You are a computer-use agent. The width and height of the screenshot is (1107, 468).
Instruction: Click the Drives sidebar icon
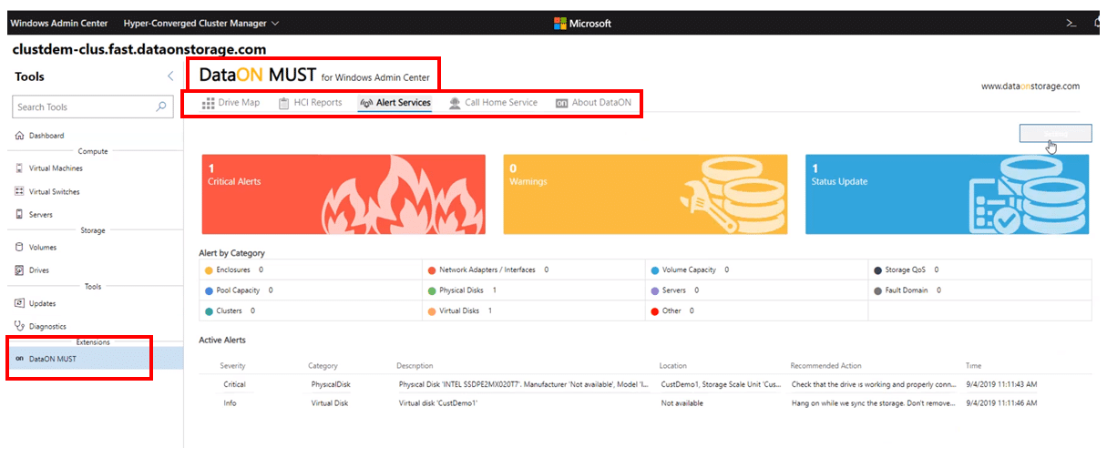click(19, 270)
